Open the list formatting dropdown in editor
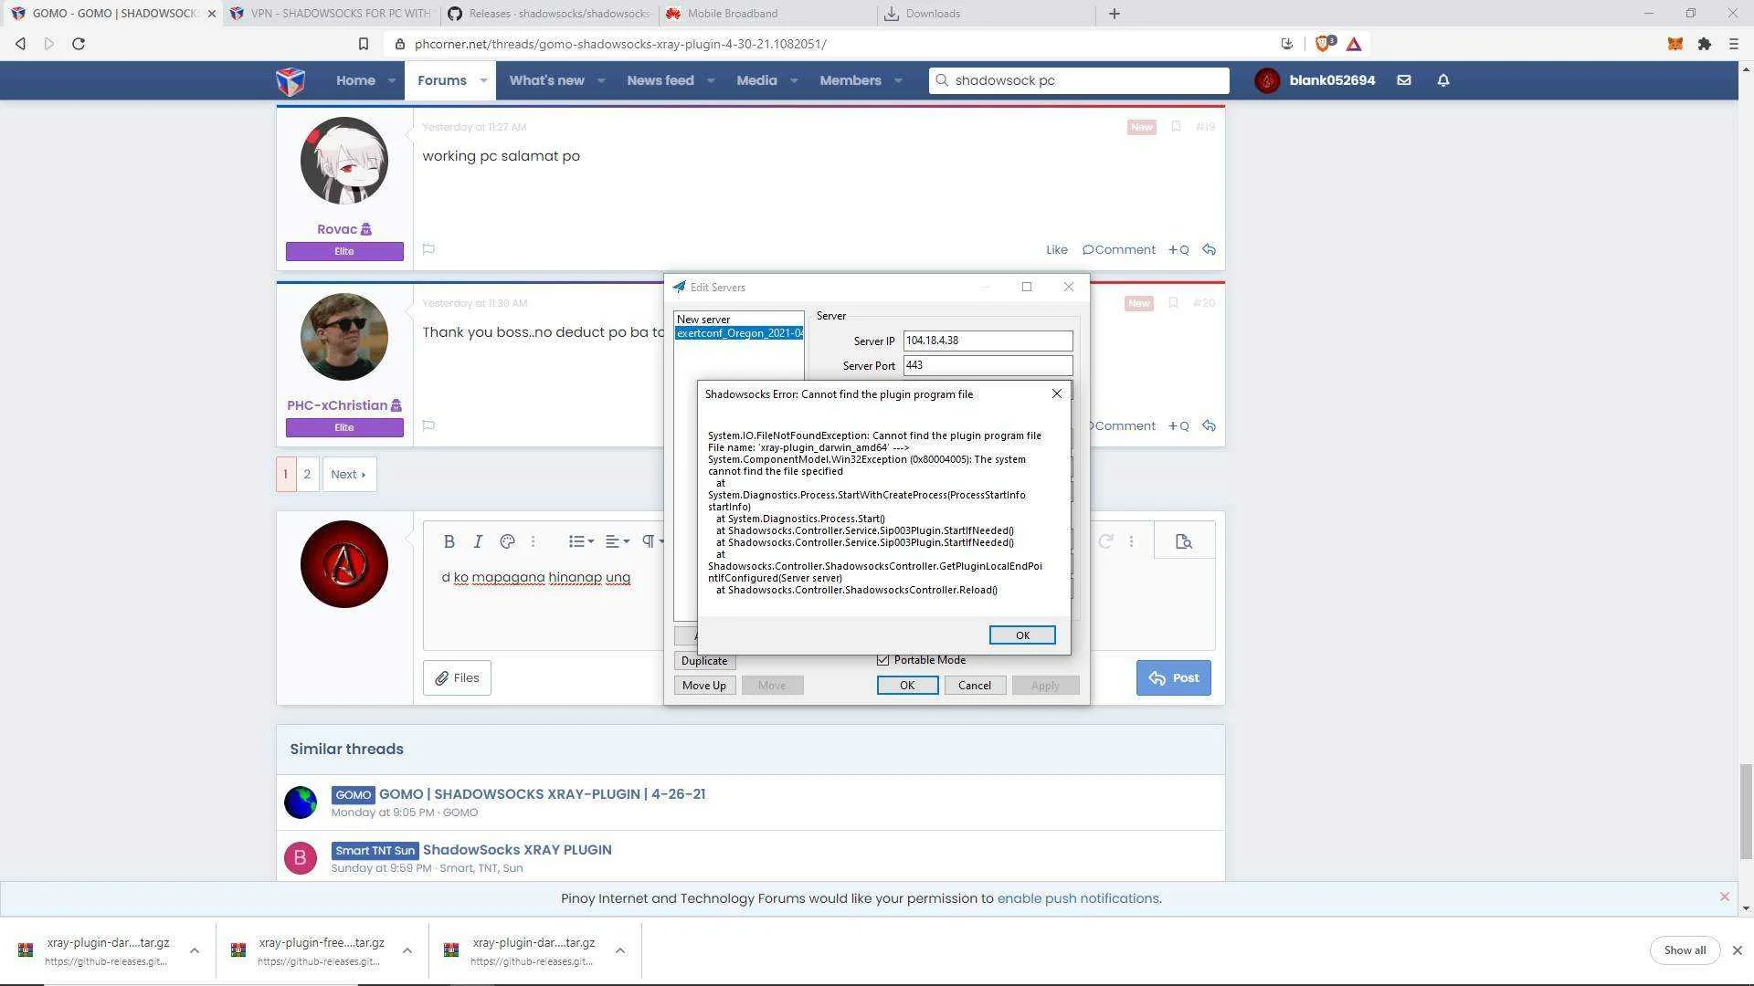This screenshot has width=1754, height=986. point(581,541)
